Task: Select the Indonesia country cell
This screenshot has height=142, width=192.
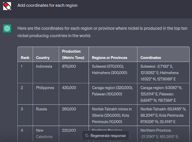Action: (44, 66)
